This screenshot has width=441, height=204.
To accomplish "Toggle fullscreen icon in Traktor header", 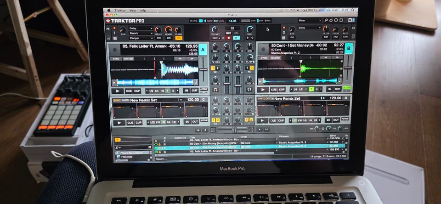I will pos(341,20).
